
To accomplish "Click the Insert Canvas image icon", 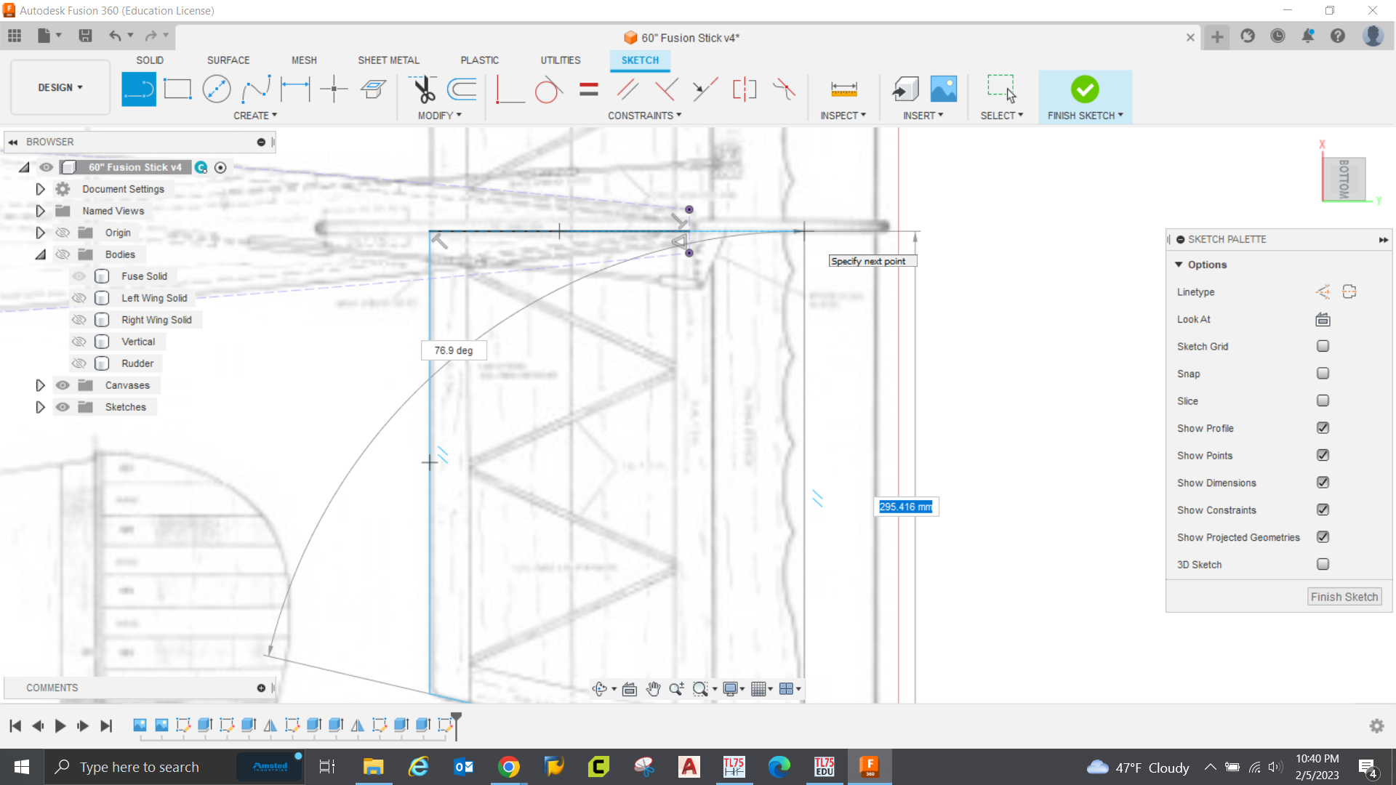I will [x=943, y=89].
